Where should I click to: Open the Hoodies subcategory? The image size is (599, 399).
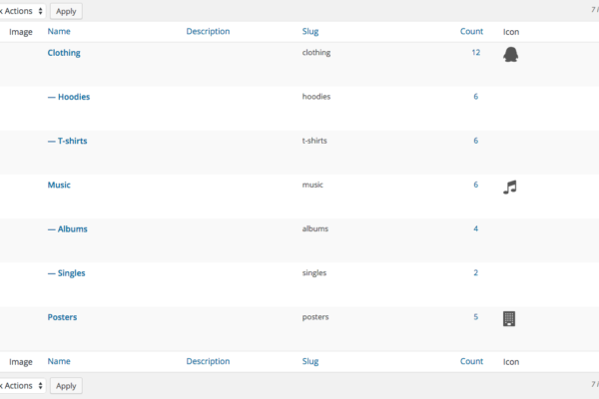coord(69,97)
